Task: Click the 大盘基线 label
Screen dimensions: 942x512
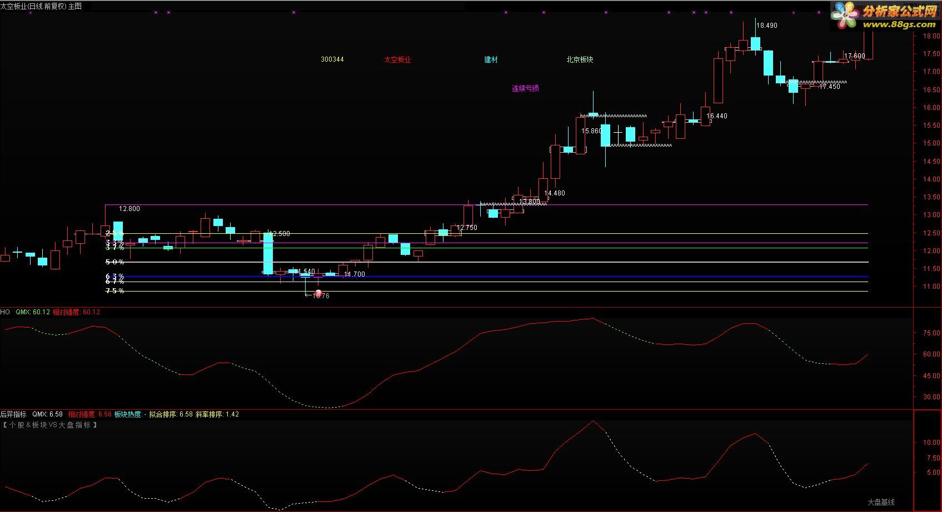Action: [881, 502]
